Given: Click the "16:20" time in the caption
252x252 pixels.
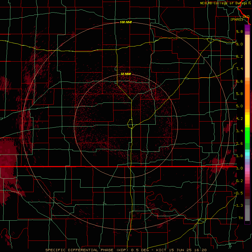Looking at the screenshot, I should point(200,250).
